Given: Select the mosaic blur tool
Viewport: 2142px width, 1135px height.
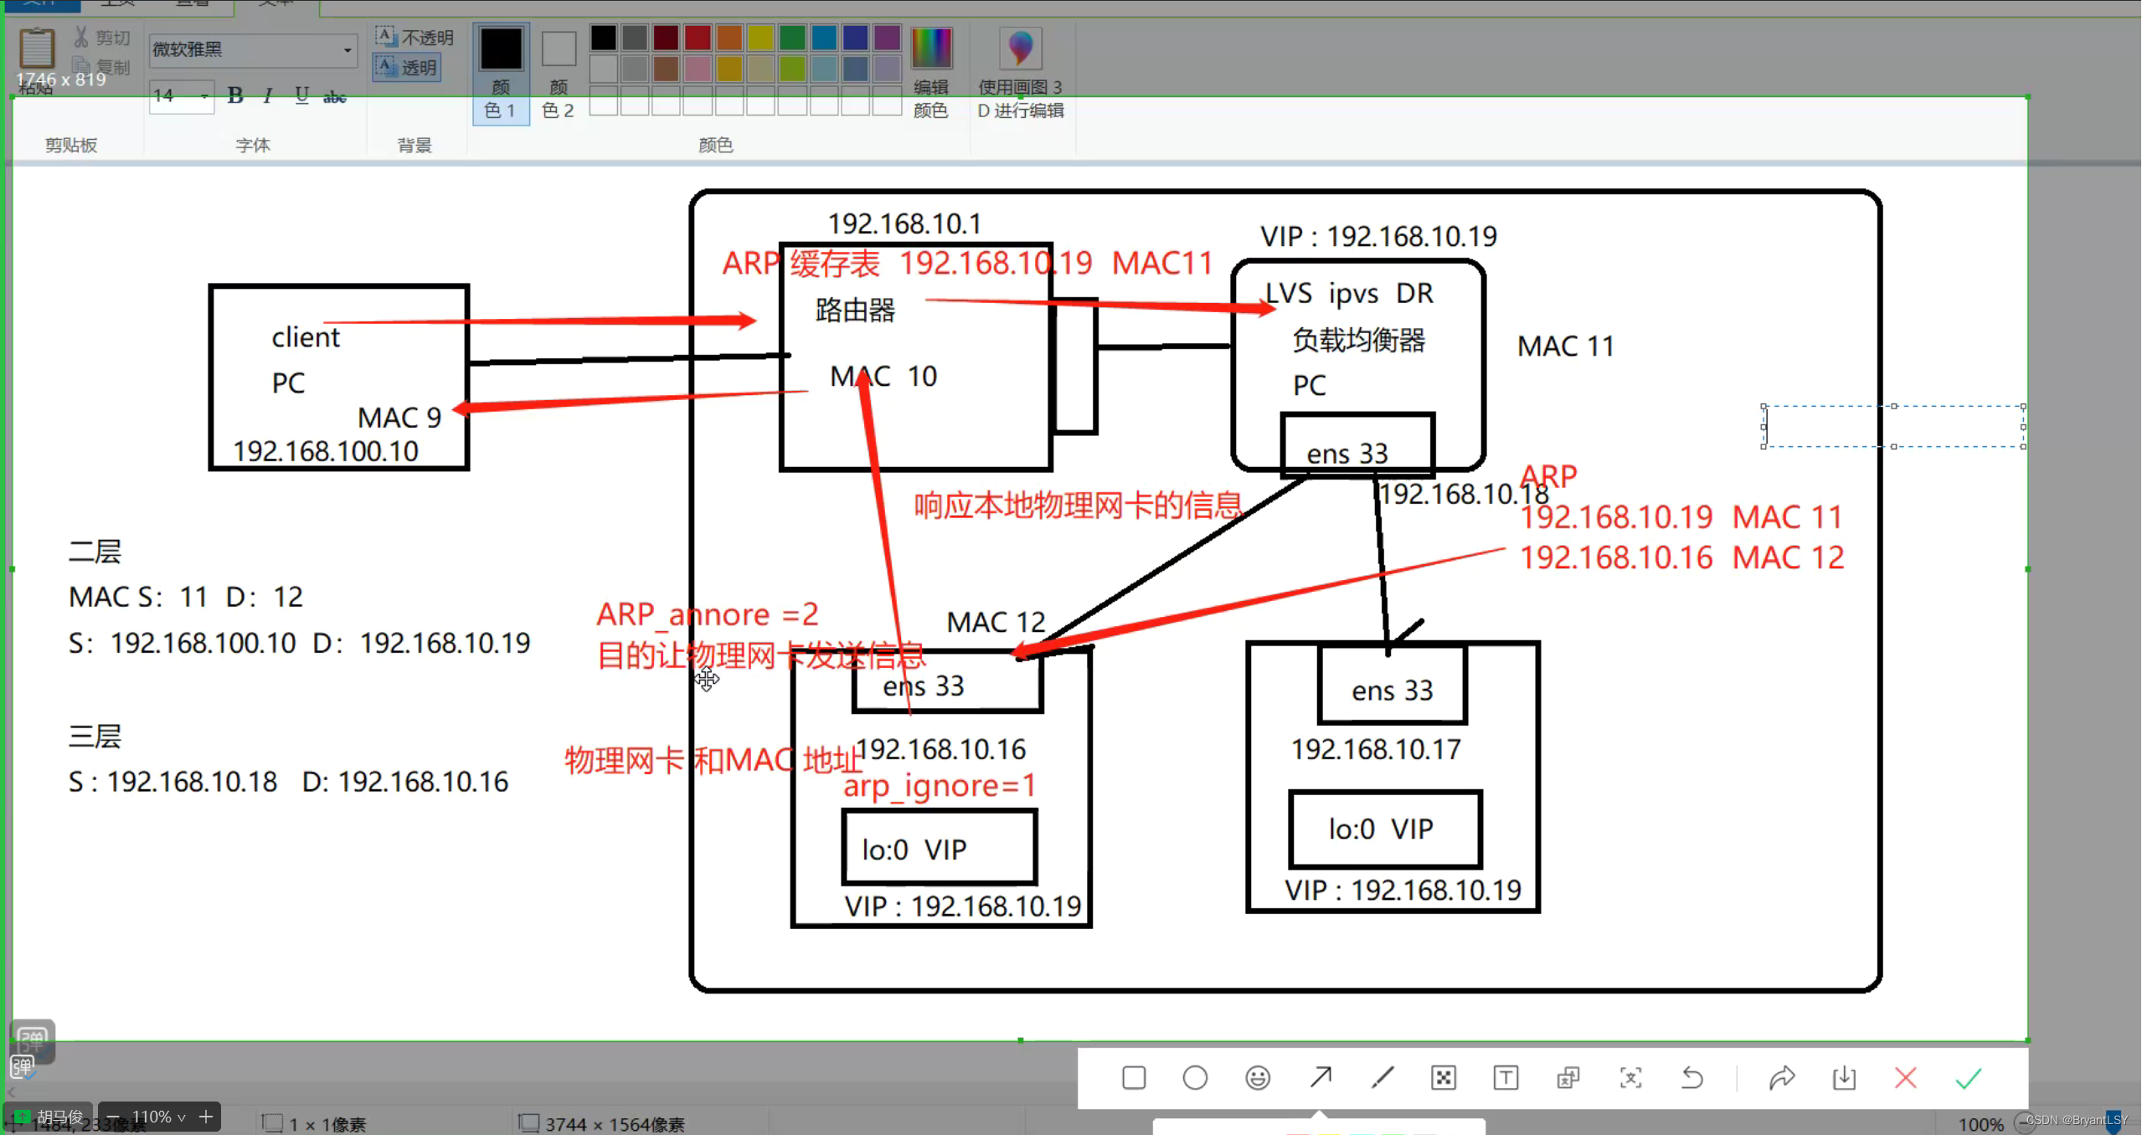Looking at the screenshot, I should pos(1444,1077).
